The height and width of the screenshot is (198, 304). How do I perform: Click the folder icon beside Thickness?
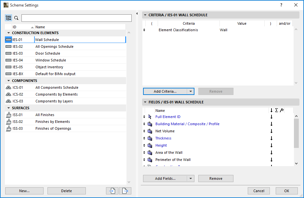[x=150, y=138]
